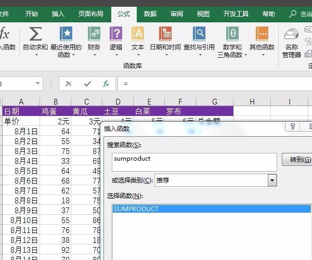Image resolution: width=312 pixels, height=260 pixels.
Task: Open 名称管理器 in the ribbon
Action: [x=291, y=35]
